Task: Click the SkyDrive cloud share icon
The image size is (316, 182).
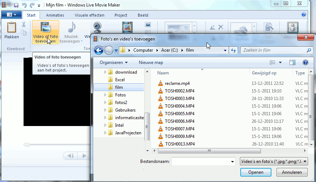Action: click(241, 30)
